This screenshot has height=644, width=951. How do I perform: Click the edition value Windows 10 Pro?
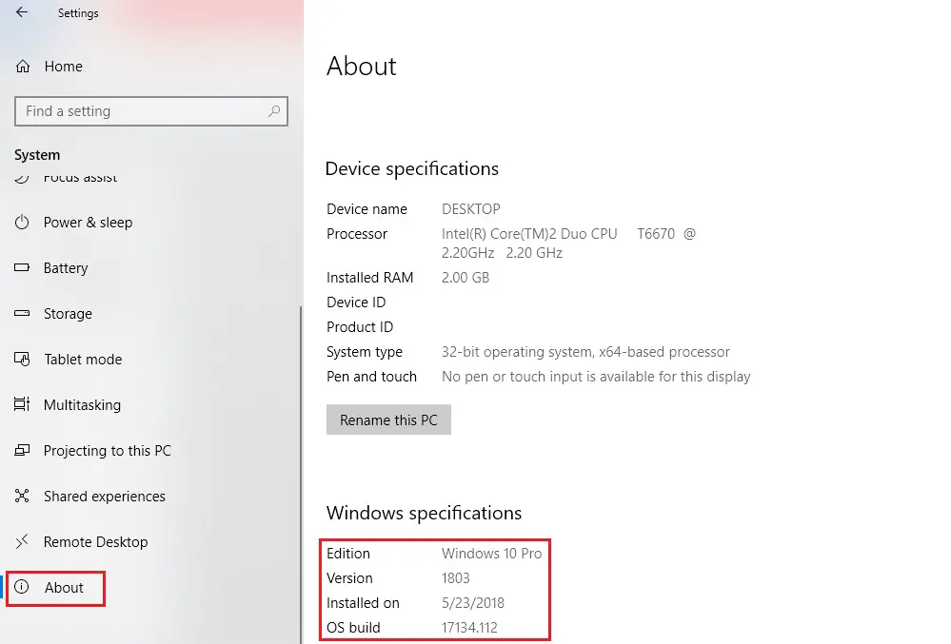(x=491, y=553)
